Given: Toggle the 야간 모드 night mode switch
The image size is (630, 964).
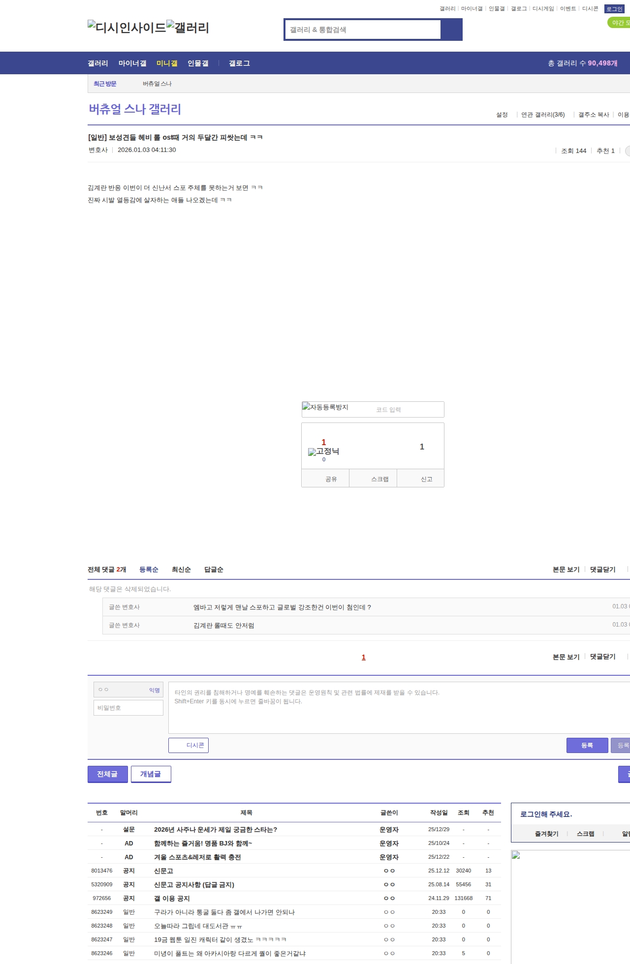Looking at the screenshot, I should tap(619, 23).
